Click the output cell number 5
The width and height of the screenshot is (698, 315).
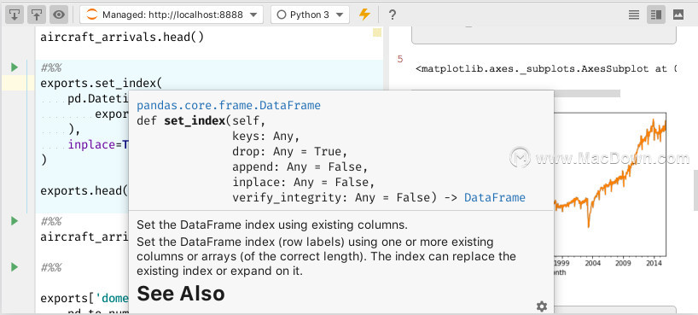pos(399,59)
